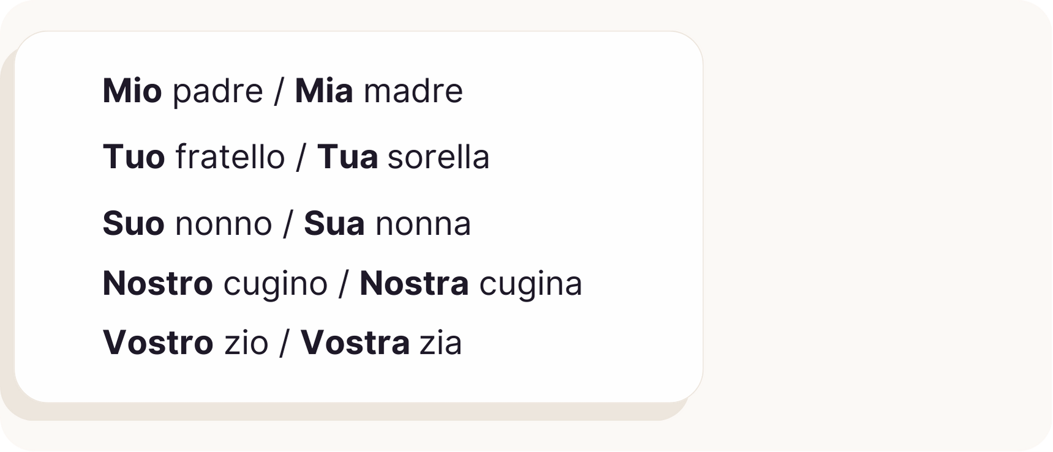Click the word padre
The width and height of the screenshot is (1053, 452).
tap(217, 91)
